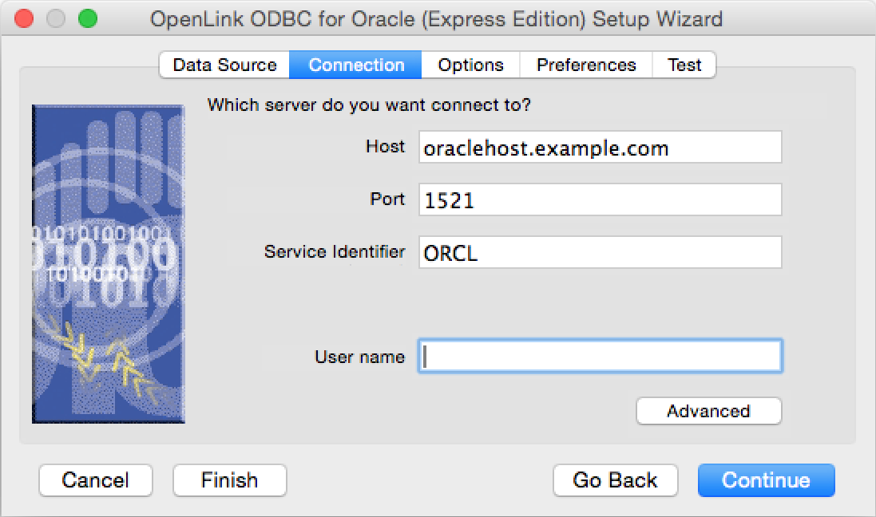Click the green zoom window button

point(88,18)
